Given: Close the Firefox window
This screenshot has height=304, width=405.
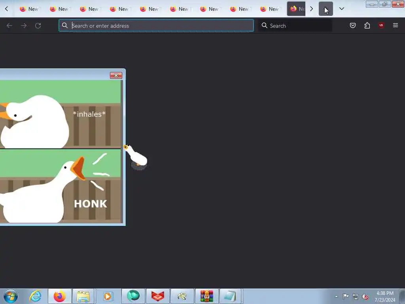Looking at the screenshot, I should tap(398, 4).
